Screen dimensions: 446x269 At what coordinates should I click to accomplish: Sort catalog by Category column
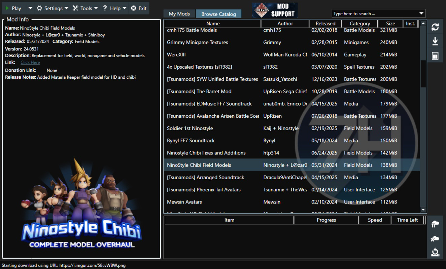click(360, 24)
